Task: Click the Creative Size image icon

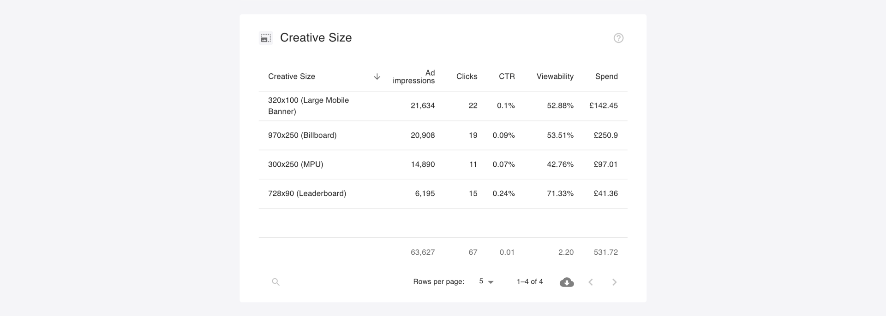Action: pos(265,38)
